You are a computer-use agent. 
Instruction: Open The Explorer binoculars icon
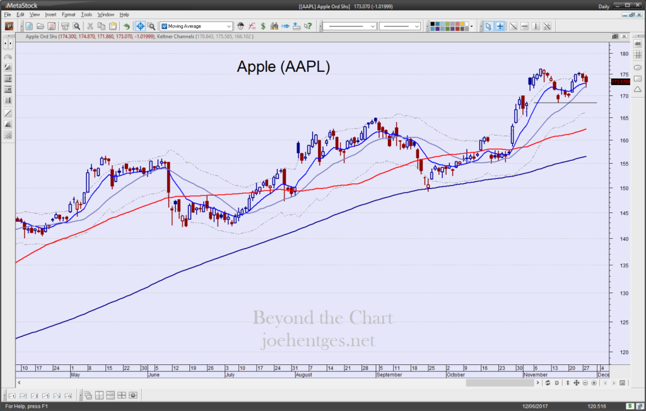(274, 26)
